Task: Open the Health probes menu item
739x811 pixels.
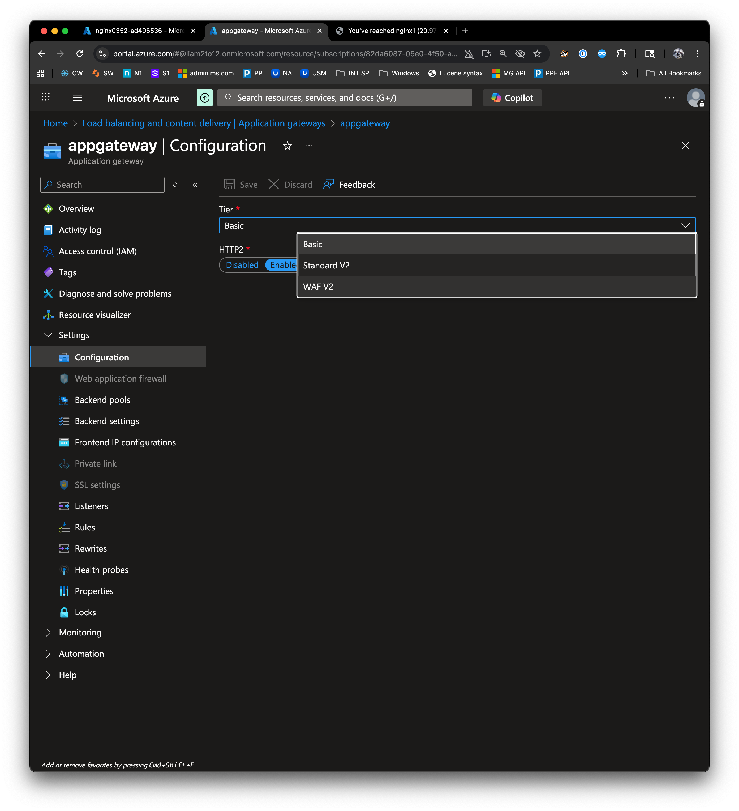Action: point(101,570)
